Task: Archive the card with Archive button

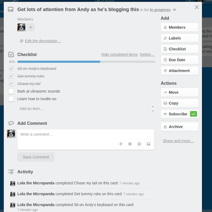Action: [179, 127]
